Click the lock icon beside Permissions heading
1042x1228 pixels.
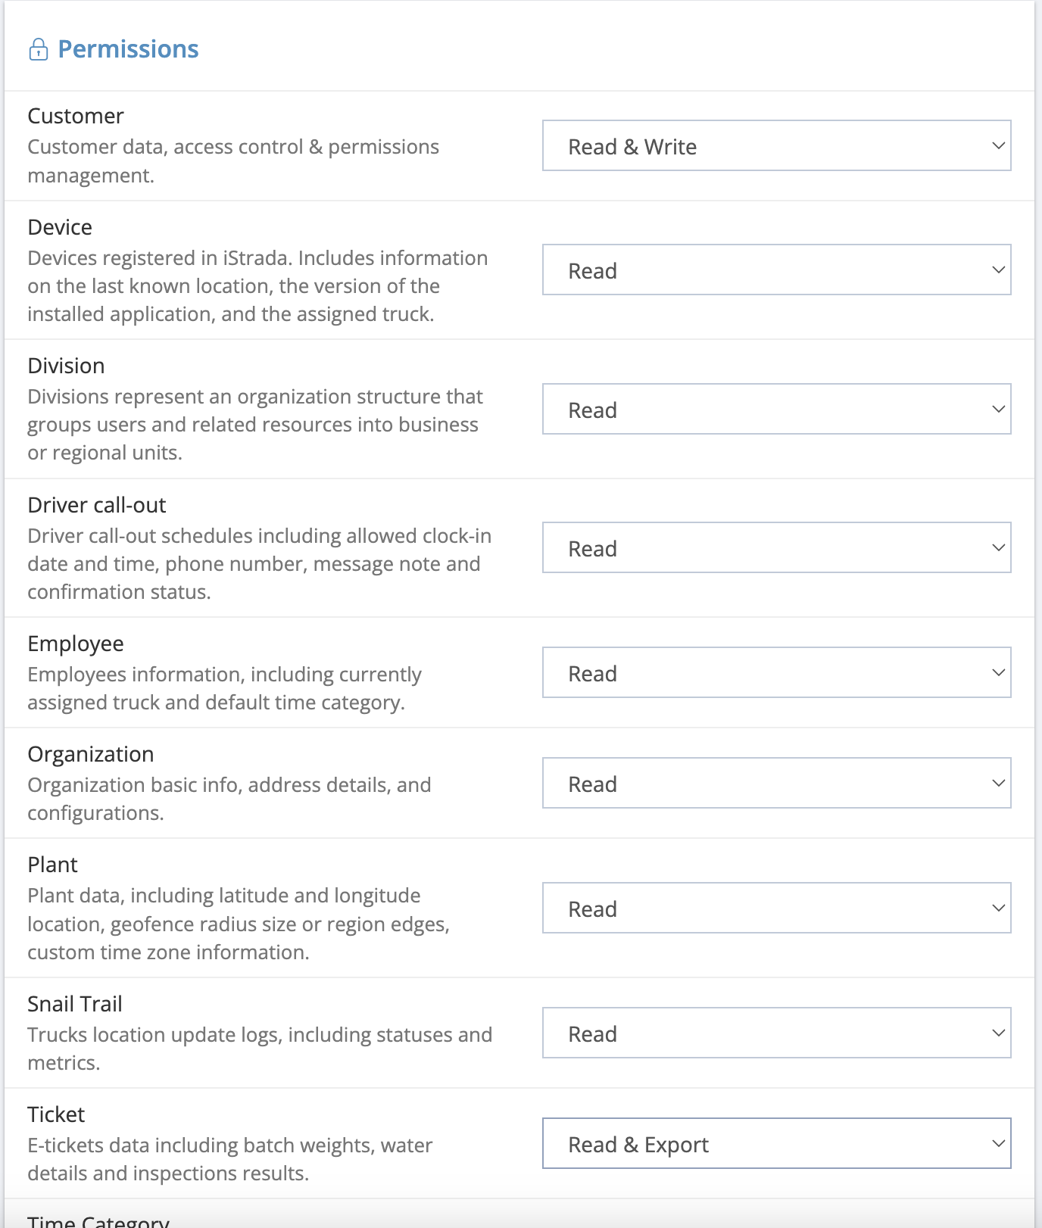(x=38, y=48)
